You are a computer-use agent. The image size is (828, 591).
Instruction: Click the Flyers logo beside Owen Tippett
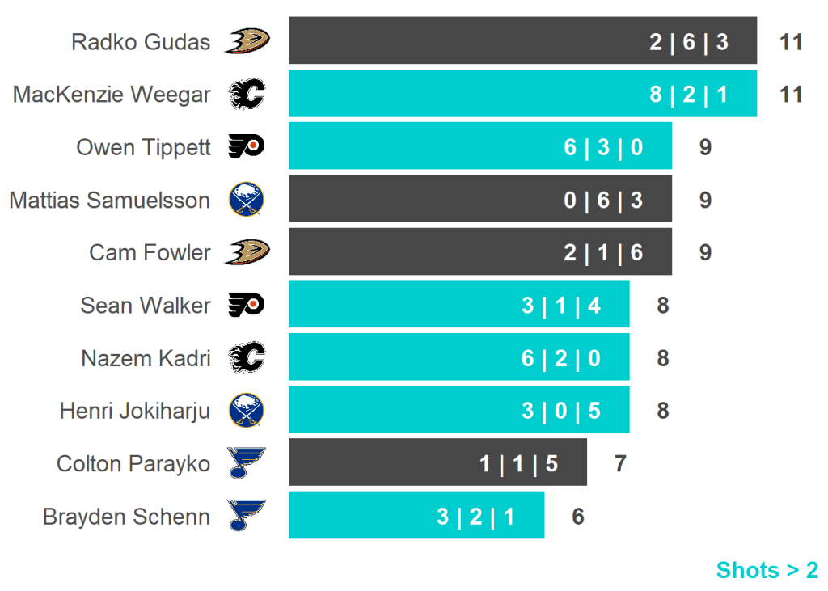[247, 147]
